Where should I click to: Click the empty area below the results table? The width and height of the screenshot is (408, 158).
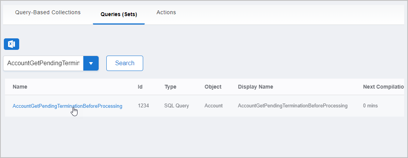point(203,136)
